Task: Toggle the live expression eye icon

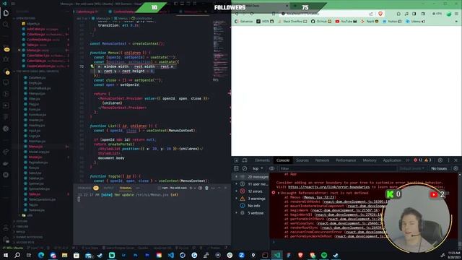Action: point(271,168)
